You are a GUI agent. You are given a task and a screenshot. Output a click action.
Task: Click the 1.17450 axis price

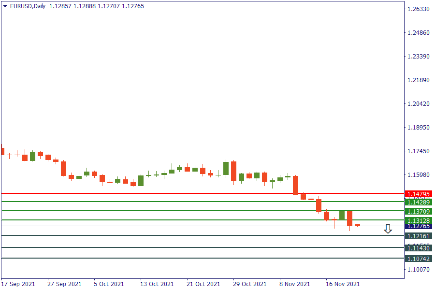[419, 151]
